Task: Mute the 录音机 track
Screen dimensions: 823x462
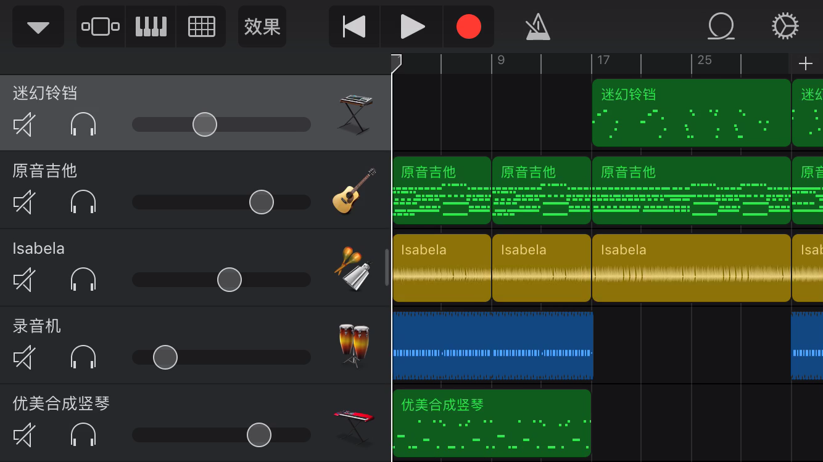Action: point(24,358)
